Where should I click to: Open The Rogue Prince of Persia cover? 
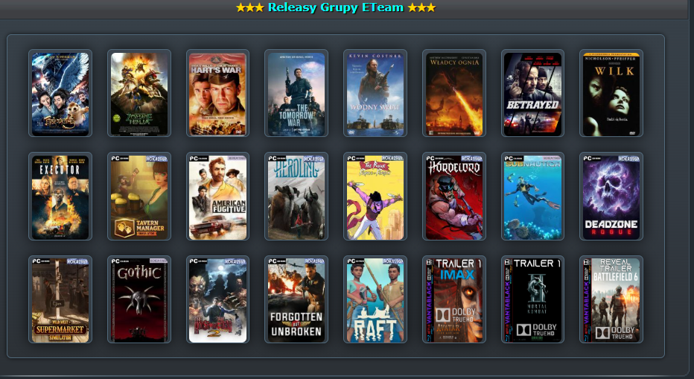(x=375, y=196)
